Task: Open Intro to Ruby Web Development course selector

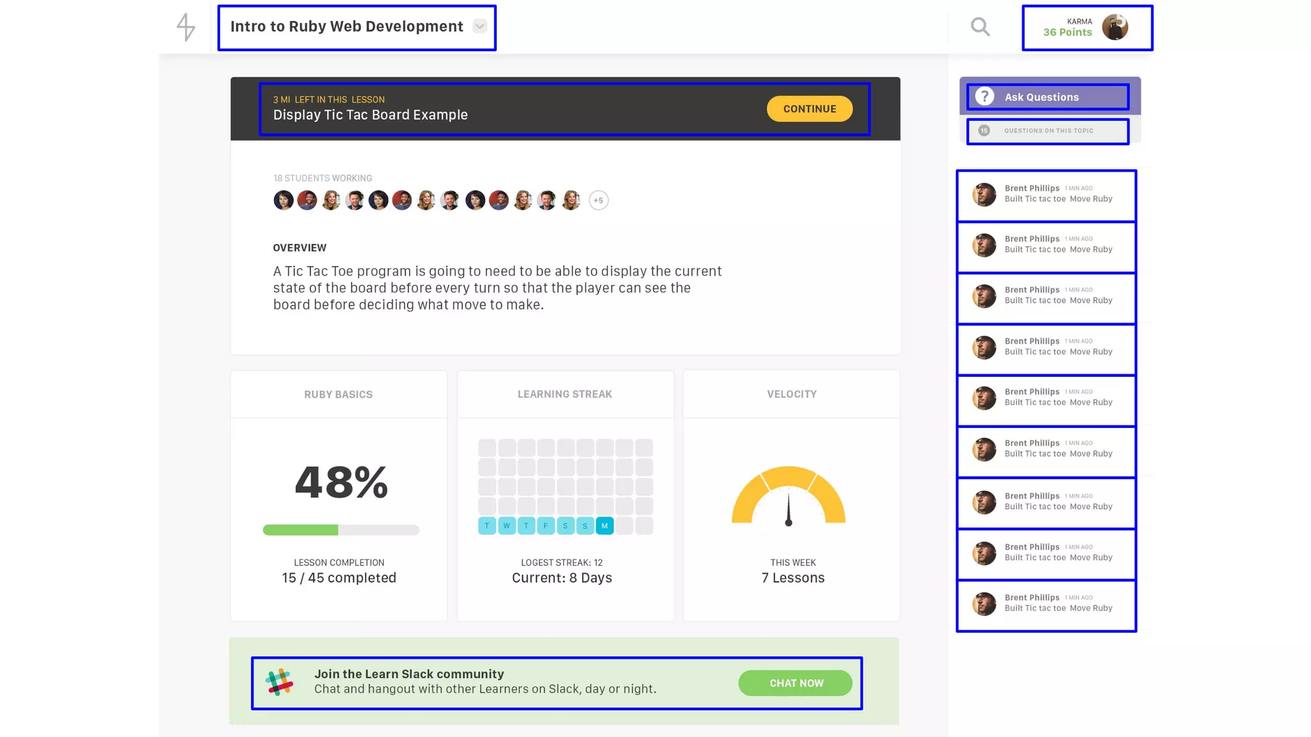Action: 346,27
